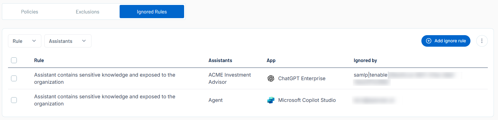Select the Ignored Rules tab
The height and width of the screenshot is (120, 498).
click(152, 12)
